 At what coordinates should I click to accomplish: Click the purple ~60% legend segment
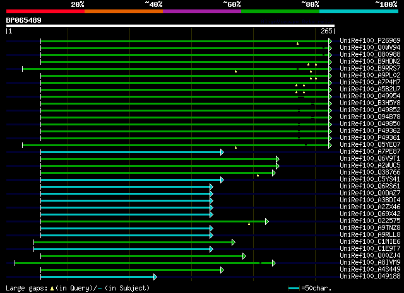[x=202, y=11]
